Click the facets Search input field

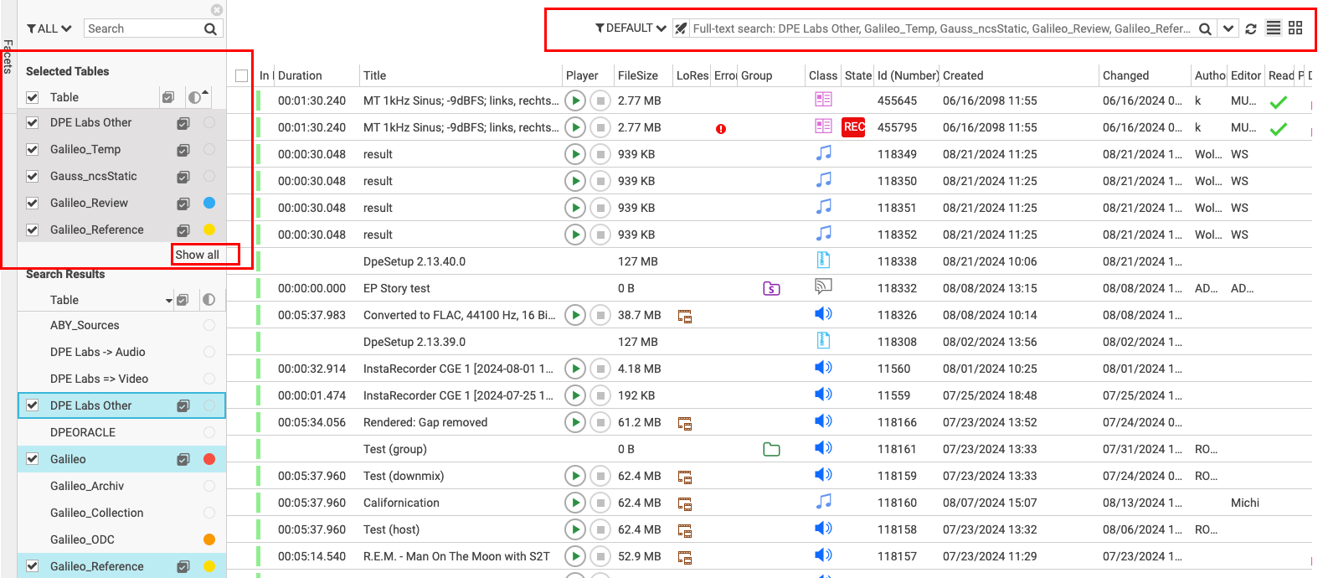click(144, 28)
